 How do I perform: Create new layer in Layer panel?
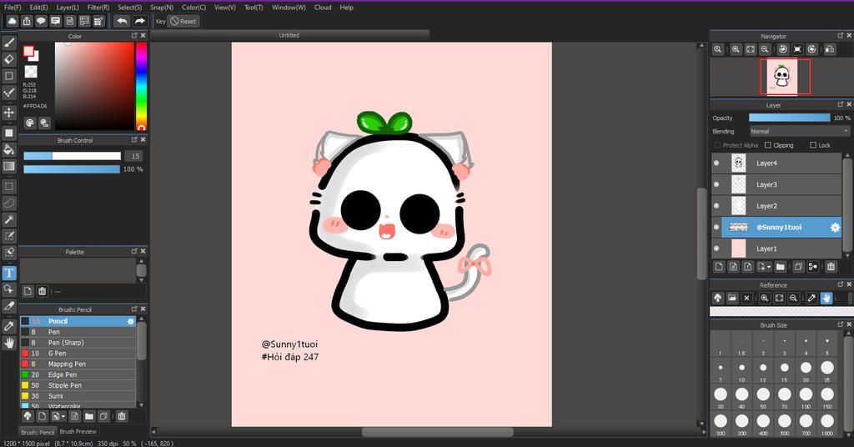719,266
